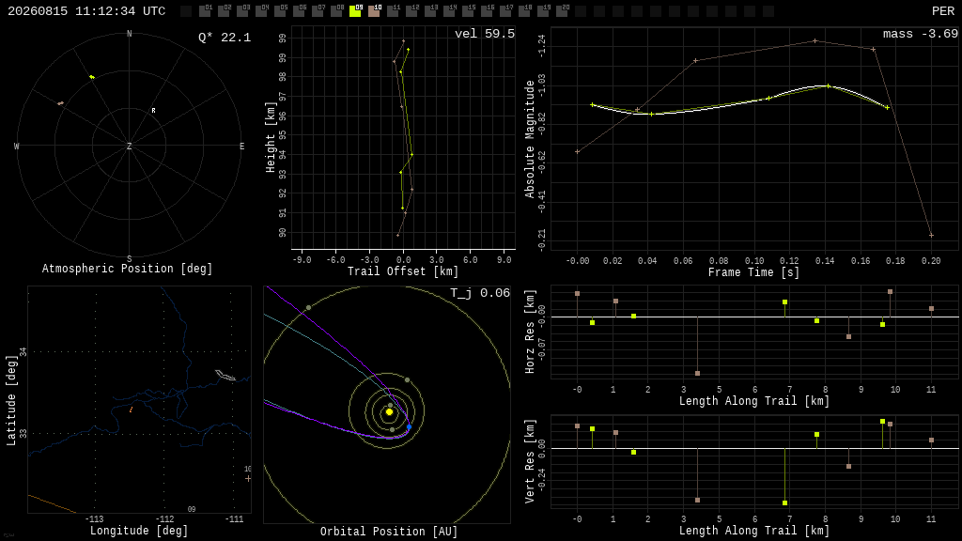Viewport: 962px width, 541px height.
Task: Toggle the tan station 10 box
Action: [374, 11]
